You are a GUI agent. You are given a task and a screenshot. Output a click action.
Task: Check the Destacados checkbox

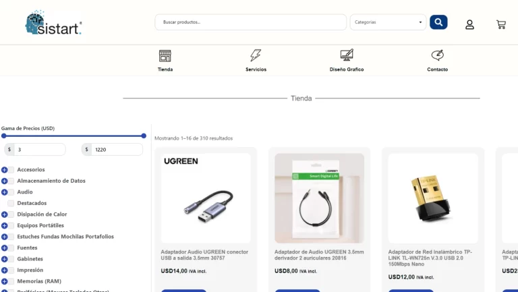11,203
